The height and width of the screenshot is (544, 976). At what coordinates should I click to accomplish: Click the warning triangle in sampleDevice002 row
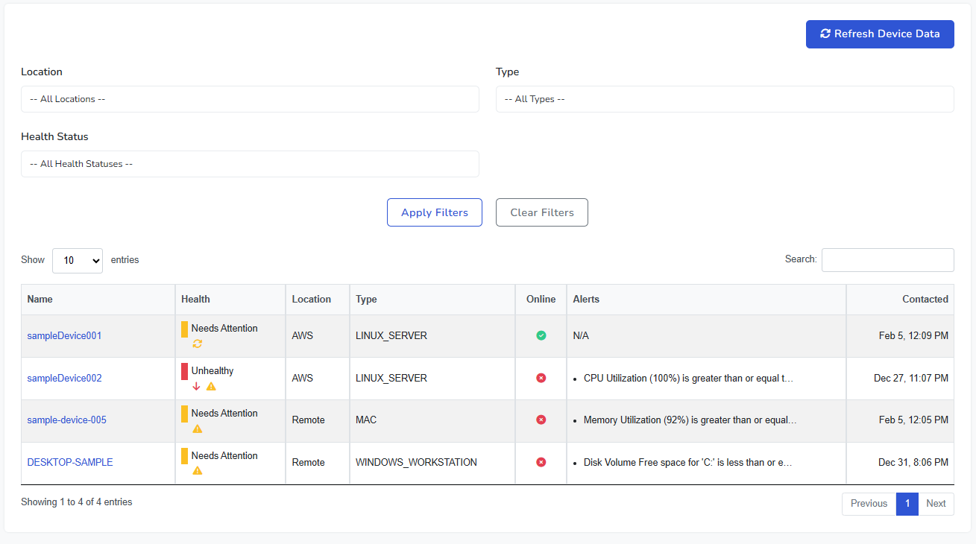(211, 386)
